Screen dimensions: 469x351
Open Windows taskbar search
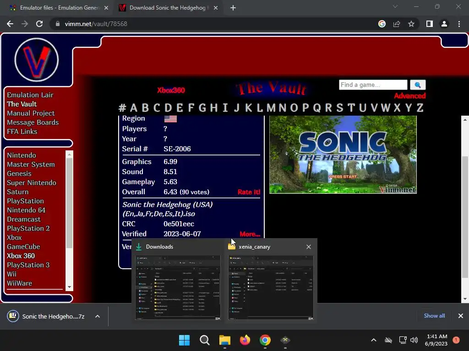click(205, 340)
